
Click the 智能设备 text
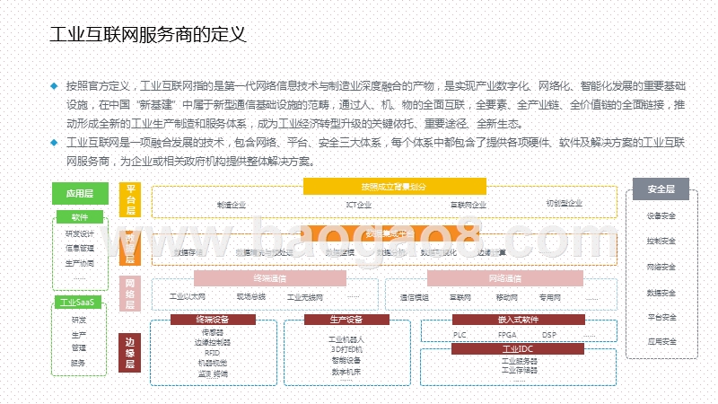click(346, 361)
